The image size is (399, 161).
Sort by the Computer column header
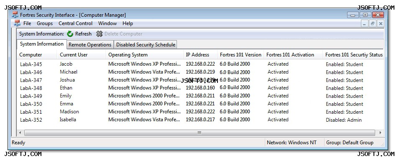[x=37, y=55]
